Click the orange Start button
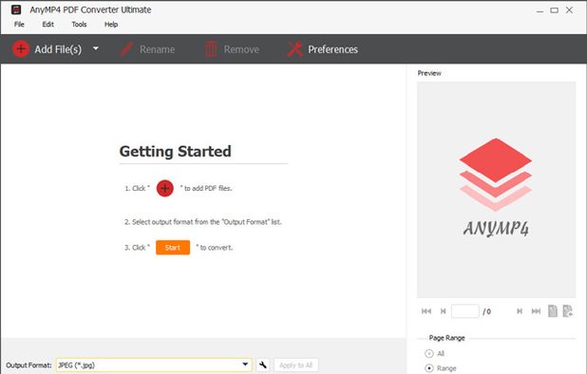Image resolution: width=587 pixels, height=374 pixels. pyautogui.click(x=173, y=248)
